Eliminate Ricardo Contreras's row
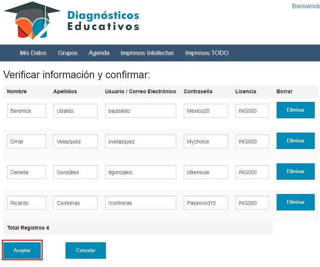320x267 pixels. click(x=296, y=202)
